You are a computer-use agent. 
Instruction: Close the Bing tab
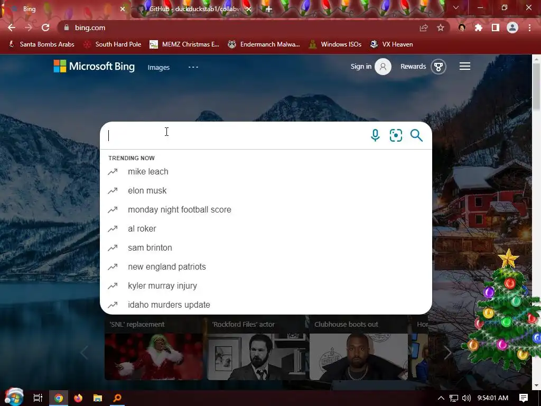click(x=123, y=9)
